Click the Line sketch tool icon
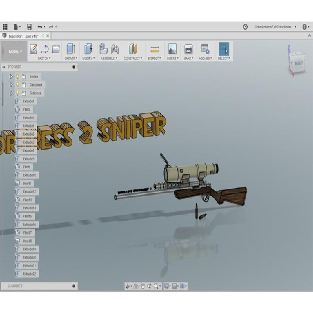 44,49
